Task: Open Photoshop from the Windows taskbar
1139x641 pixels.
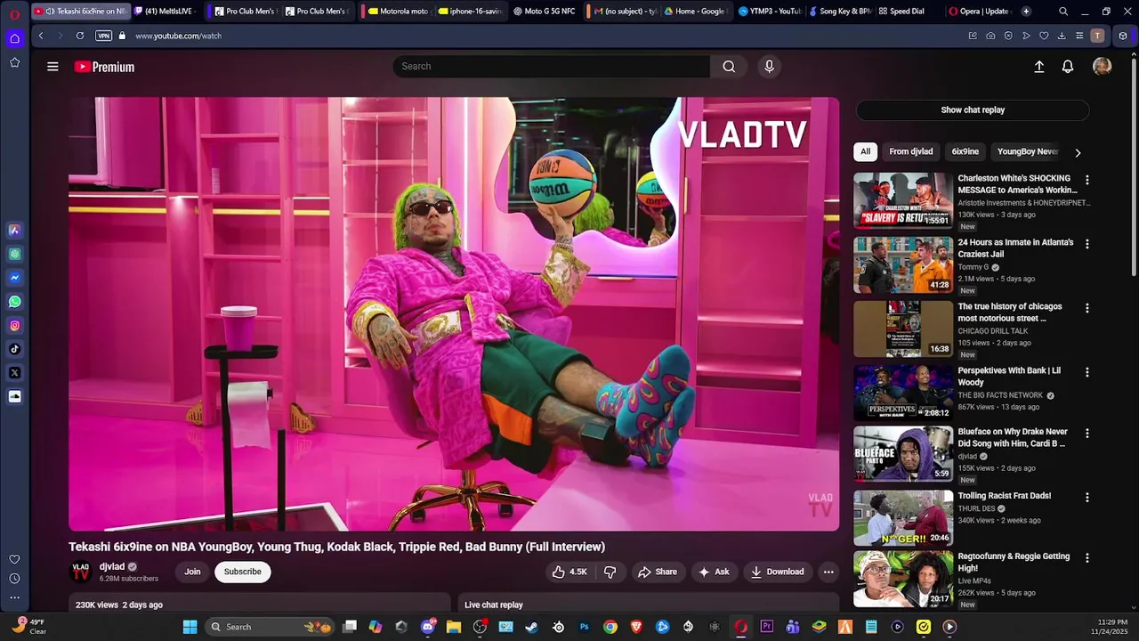Action: [585, 627]
